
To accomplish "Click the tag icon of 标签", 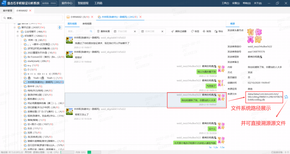I will coord(192,31).
